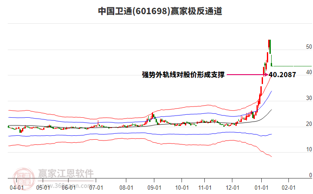Click the x-axis date 02-01
Viewport: 313px width, 194px height.
289,188
